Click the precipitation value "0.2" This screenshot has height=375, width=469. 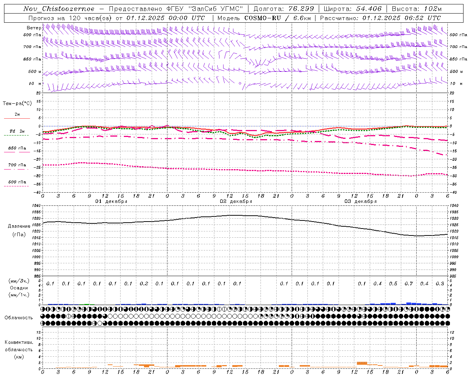144,283
